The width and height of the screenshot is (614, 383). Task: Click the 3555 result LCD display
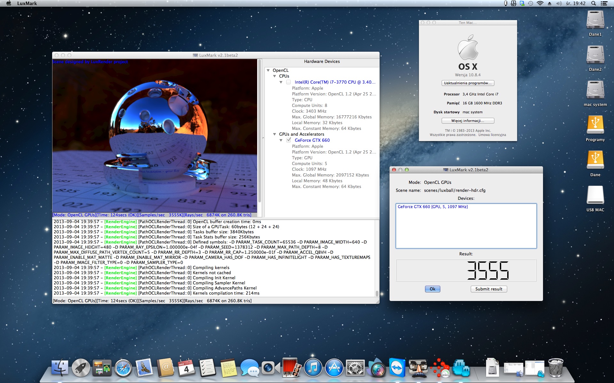466,270
